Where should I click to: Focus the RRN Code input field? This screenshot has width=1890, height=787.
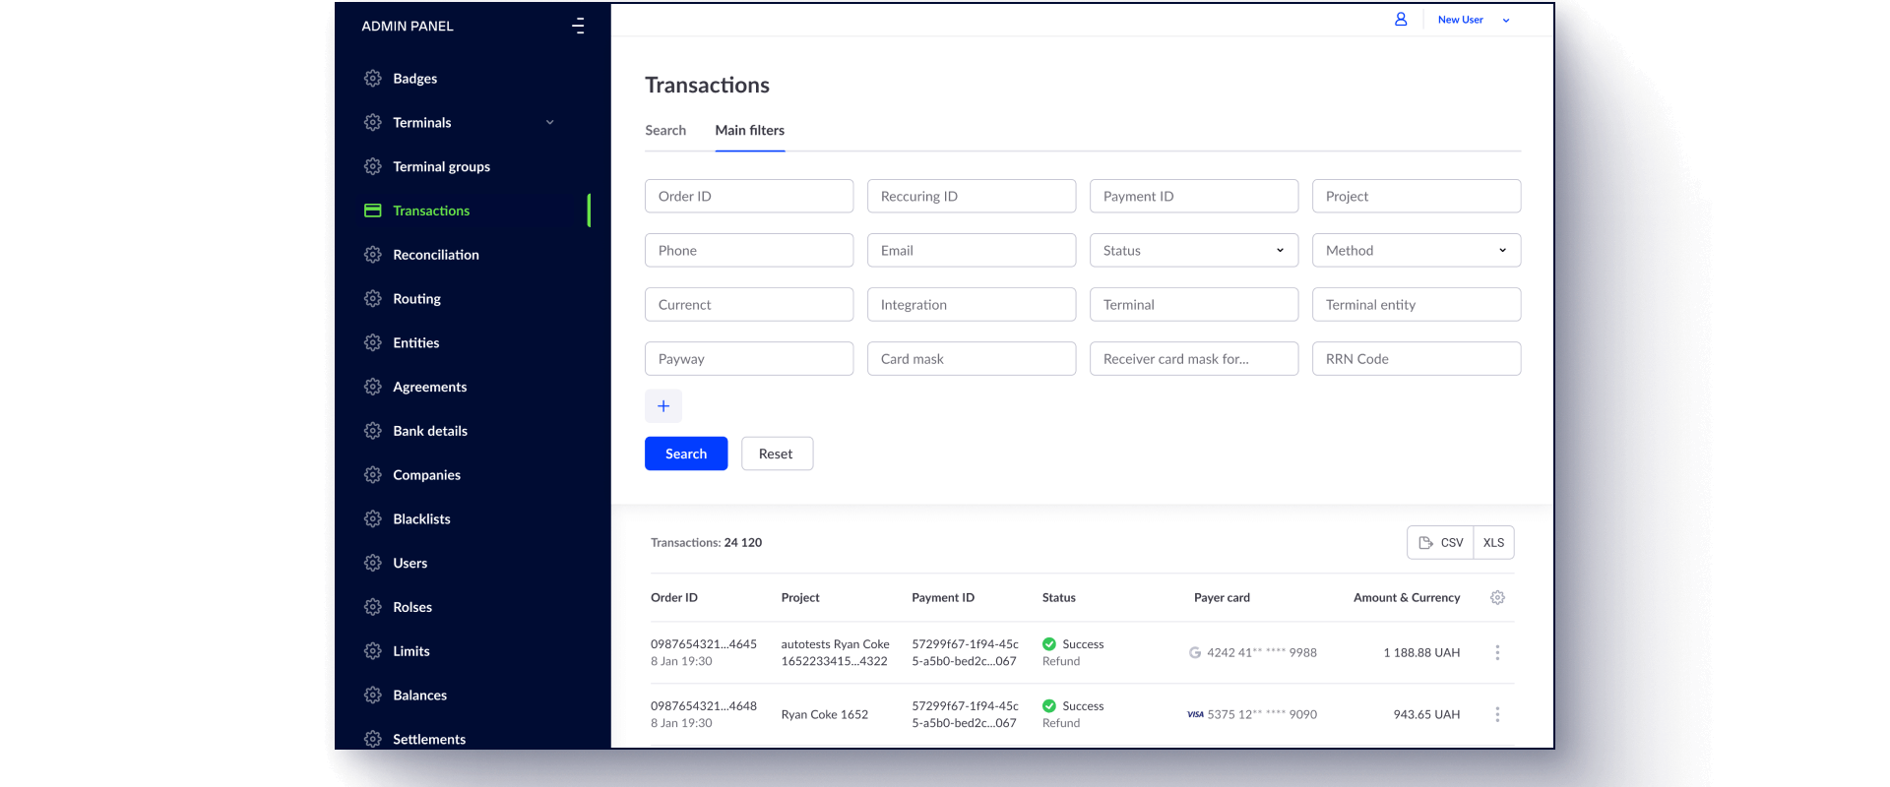point(1417,359)
